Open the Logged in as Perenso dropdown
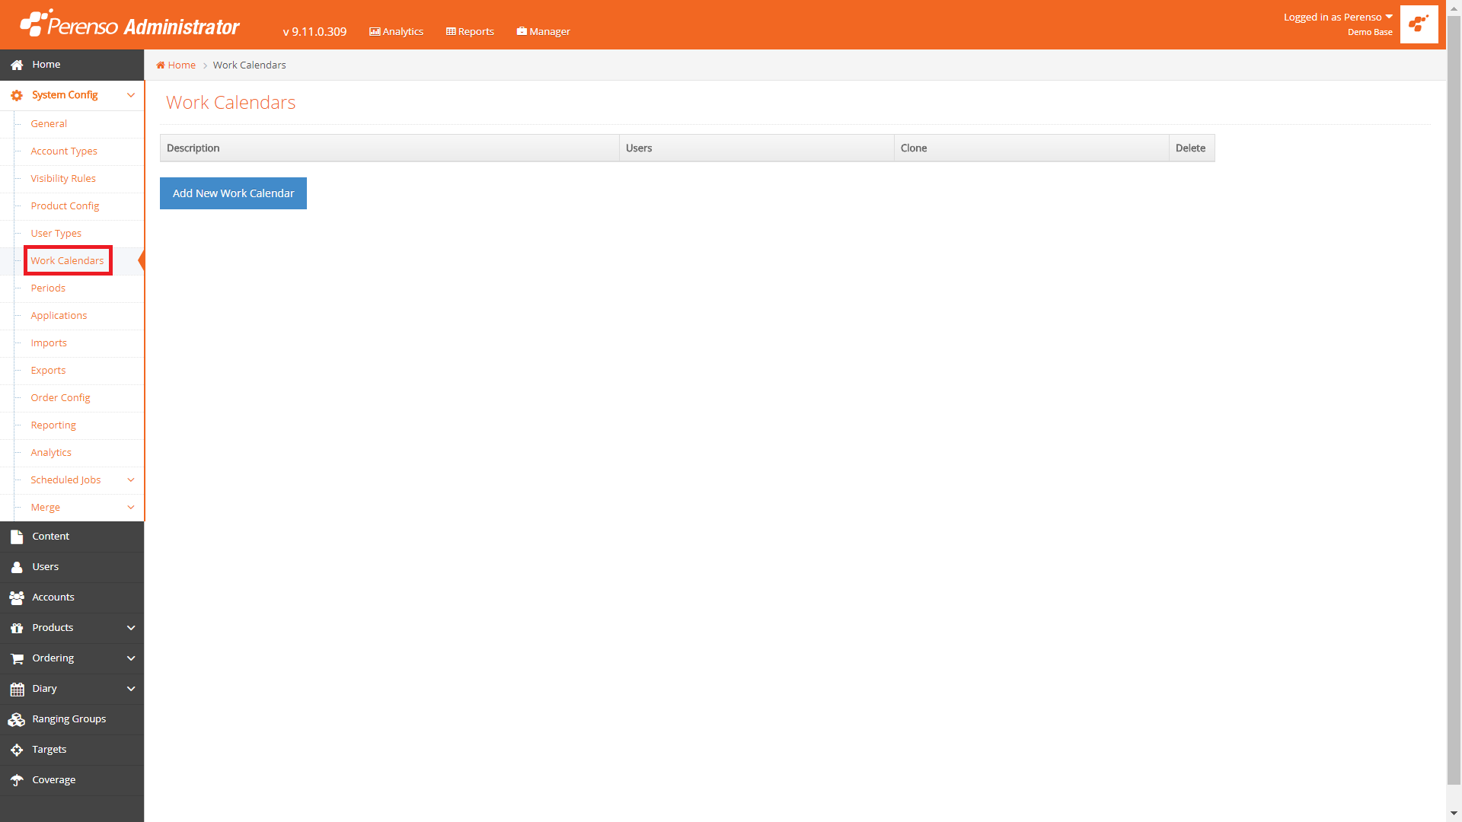The image size is (1462, 822). point(1338,18)
